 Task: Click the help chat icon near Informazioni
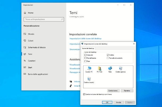(71, 82)
